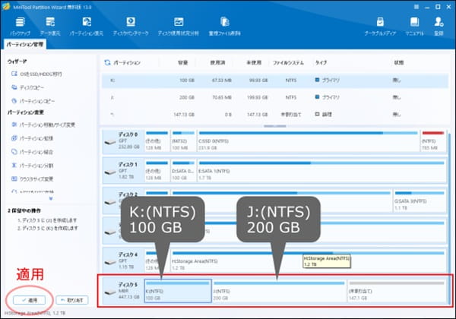Click the ウィザード section heading
The image size is (456, 319).
(x=17, y=62)
